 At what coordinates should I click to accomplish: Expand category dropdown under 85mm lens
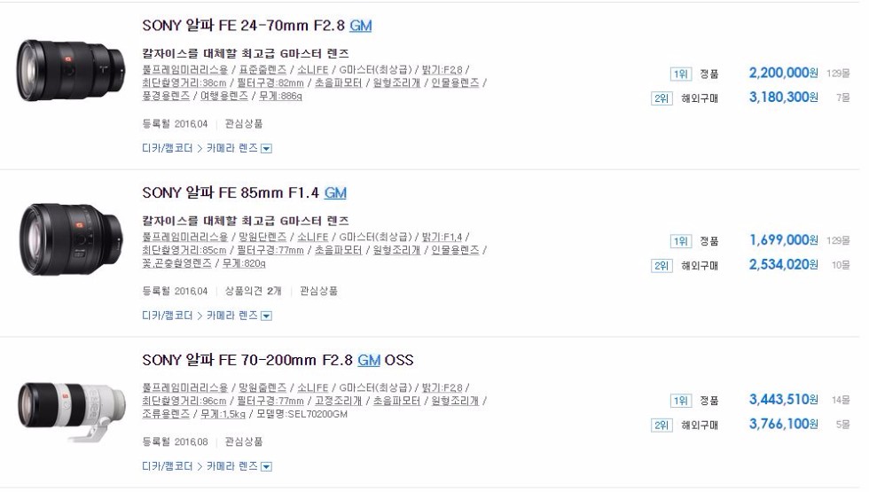[267, 316]
